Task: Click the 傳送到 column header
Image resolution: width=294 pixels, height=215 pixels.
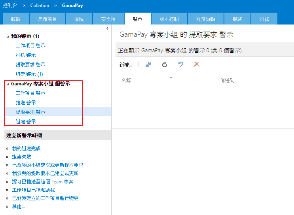Action: click(227, 80)
